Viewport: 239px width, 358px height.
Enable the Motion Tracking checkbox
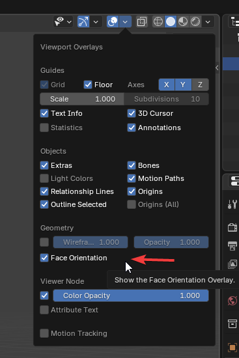(44, 333)
